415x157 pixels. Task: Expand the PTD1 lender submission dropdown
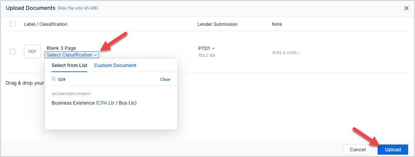click(x=206, y=48)
